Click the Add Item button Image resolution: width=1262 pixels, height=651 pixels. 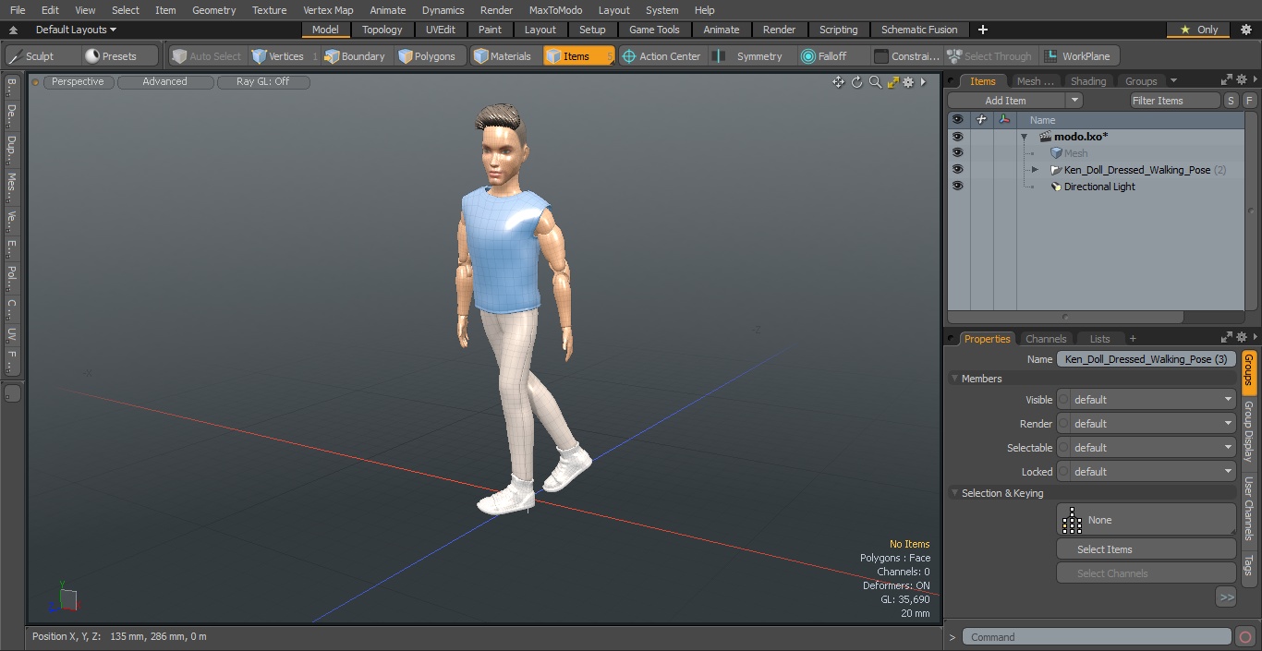[x=1005, y=101]
